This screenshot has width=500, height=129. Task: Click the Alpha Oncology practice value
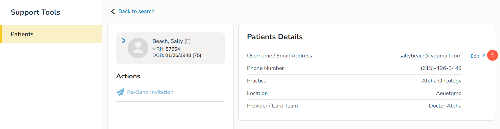point(442,81)
